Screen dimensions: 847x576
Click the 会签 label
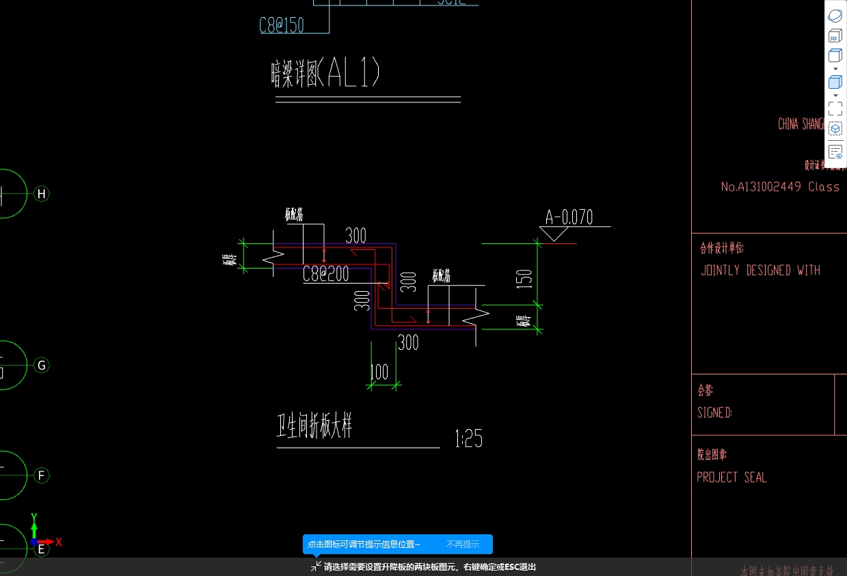point(705,391)
